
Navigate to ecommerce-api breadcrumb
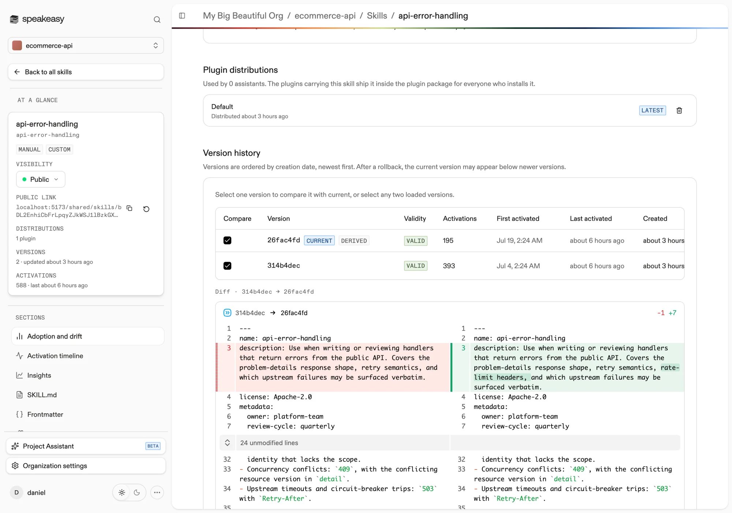[325, 16]
